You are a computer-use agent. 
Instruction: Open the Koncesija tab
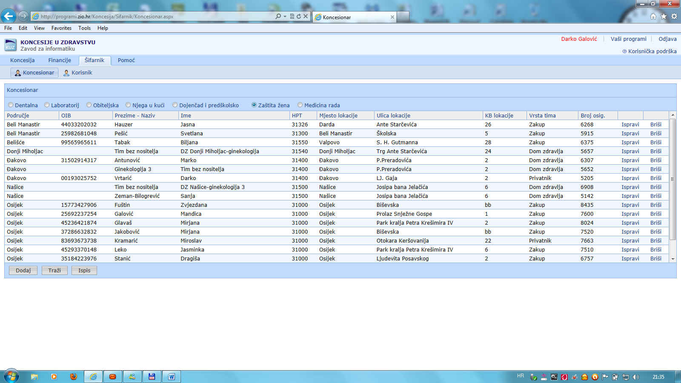pos(23,60)
